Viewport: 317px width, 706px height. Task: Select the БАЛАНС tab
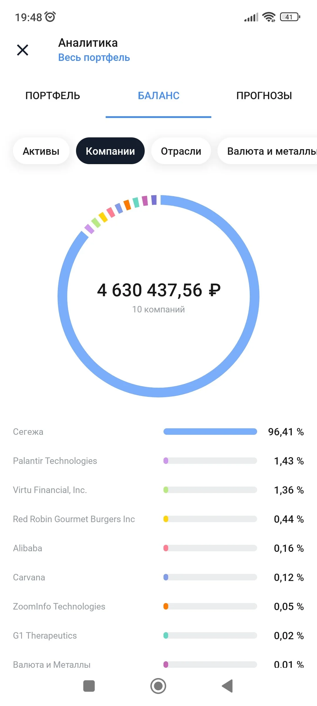pyautogui.click(x=158, y=96)
